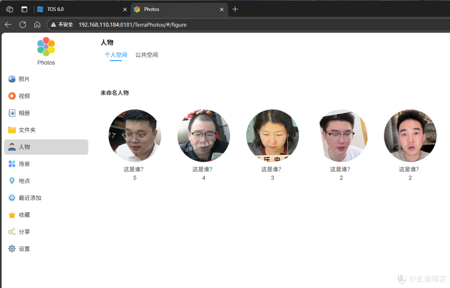Click 相册 label in sidebar
This screenshot has width=450, height=288.
tap(25, 113)
